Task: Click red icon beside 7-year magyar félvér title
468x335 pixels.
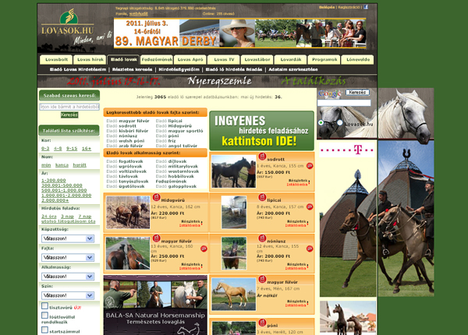Action: [262, 279]
